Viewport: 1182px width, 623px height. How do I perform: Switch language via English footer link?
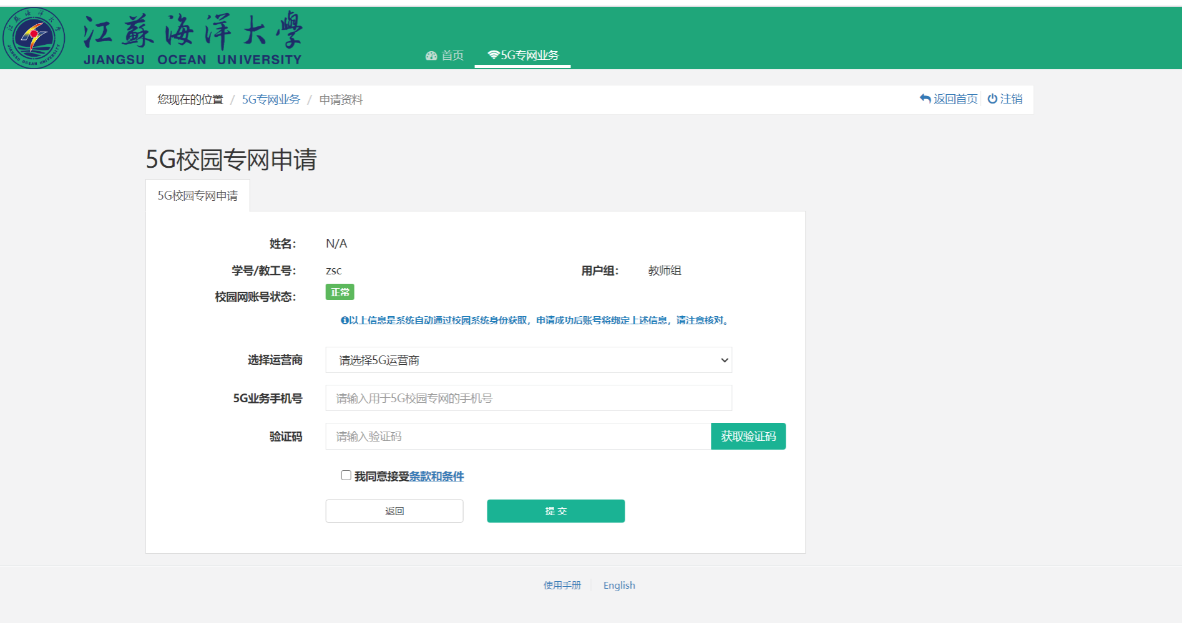coord(618,585)
